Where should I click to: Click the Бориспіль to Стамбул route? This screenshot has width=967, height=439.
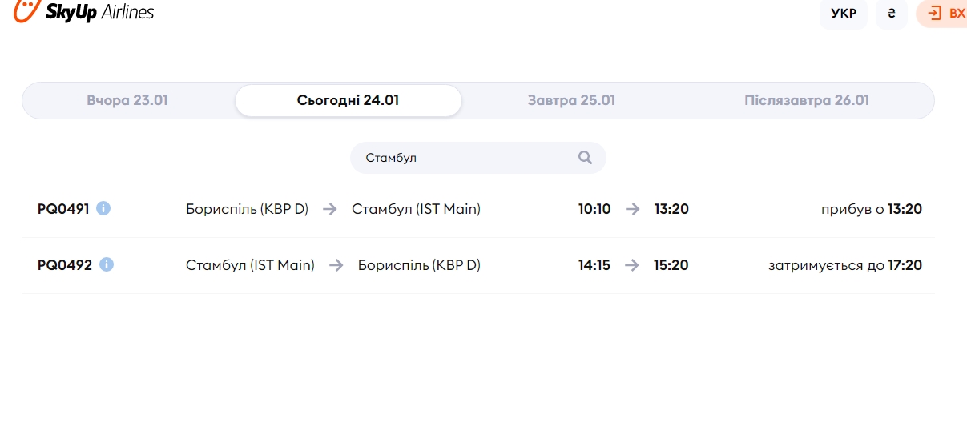point(332,209)
